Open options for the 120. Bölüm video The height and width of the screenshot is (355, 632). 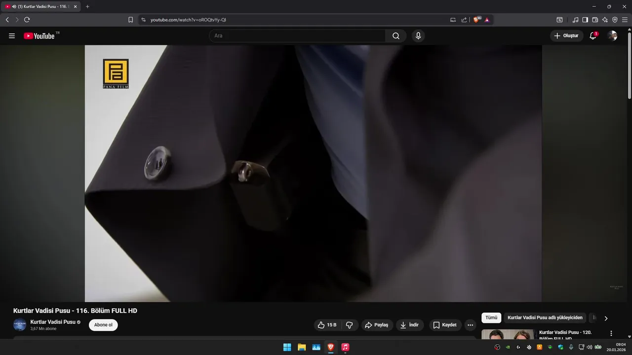tap(611, 333)
